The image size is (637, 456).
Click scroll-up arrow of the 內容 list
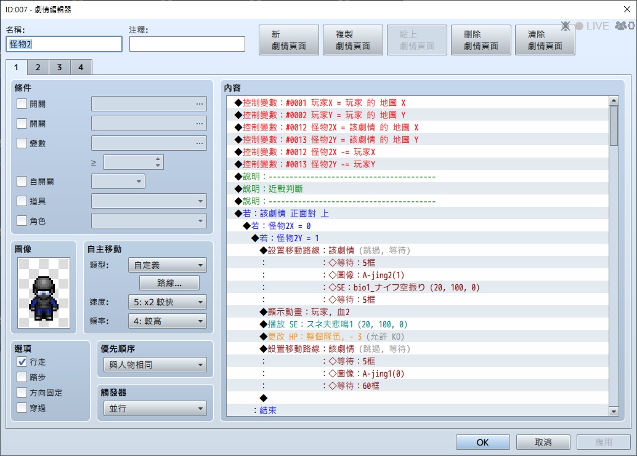614,100
